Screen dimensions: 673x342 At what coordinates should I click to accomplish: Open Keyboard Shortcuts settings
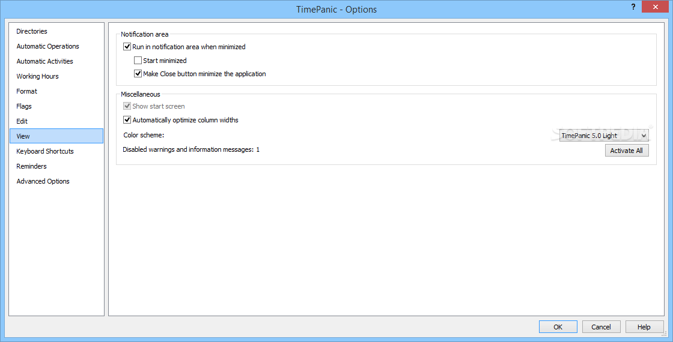pyautogui.click(x=56, y=151)
